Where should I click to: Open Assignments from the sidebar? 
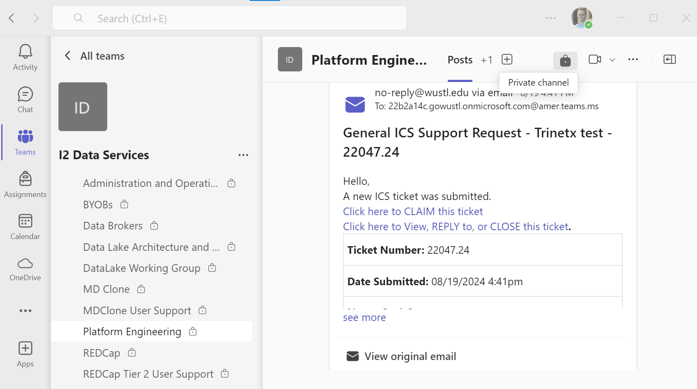point(25,185)
